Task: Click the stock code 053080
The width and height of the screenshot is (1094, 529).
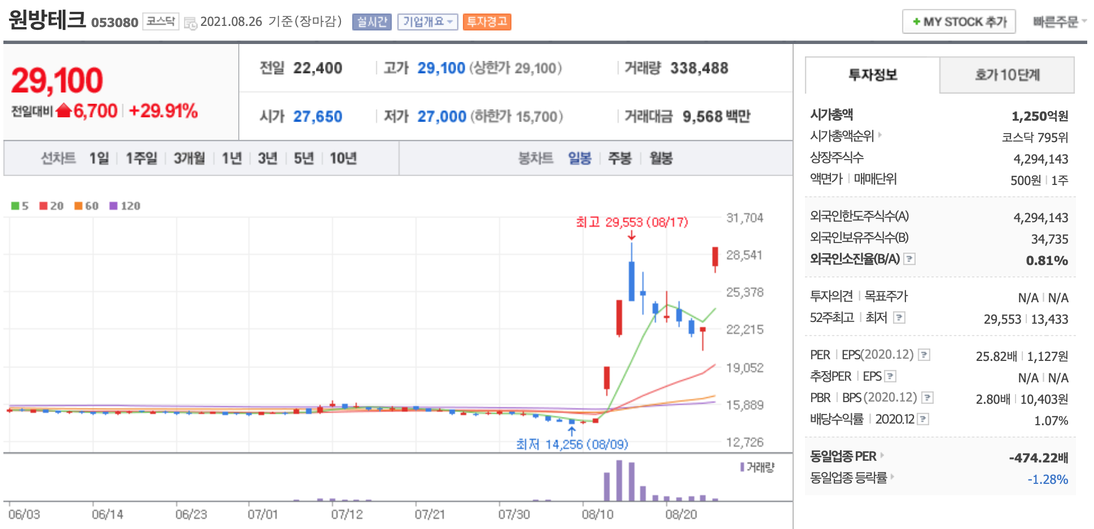Action: (115, 23)
